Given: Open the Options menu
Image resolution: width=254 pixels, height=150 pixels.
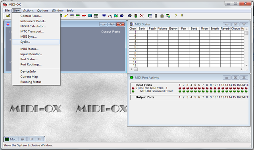Looking at the screenshot, I should 43,11.
